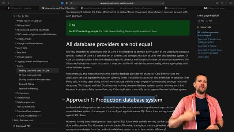Click the anchor link icon beside 'Approach 1'
This screenshot has width=234, height=132.
coord(63,99)
